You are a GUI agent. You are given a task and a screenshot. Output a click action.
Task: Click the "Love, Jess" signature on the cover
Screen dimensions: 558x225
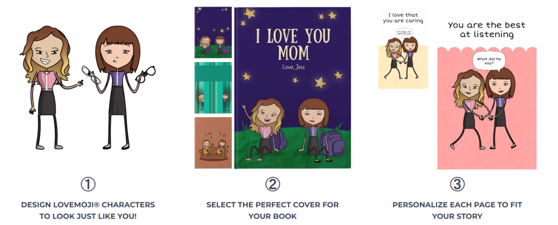click(x=295, y=68)
